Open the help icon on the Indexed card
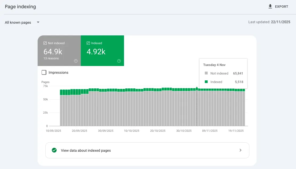 tap(119, 61)
